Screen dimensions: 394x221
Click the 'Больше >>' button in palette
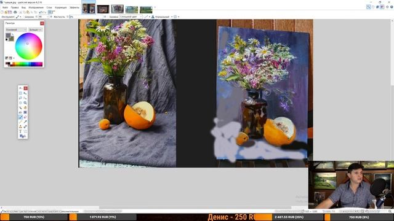[x=36, y=30]
